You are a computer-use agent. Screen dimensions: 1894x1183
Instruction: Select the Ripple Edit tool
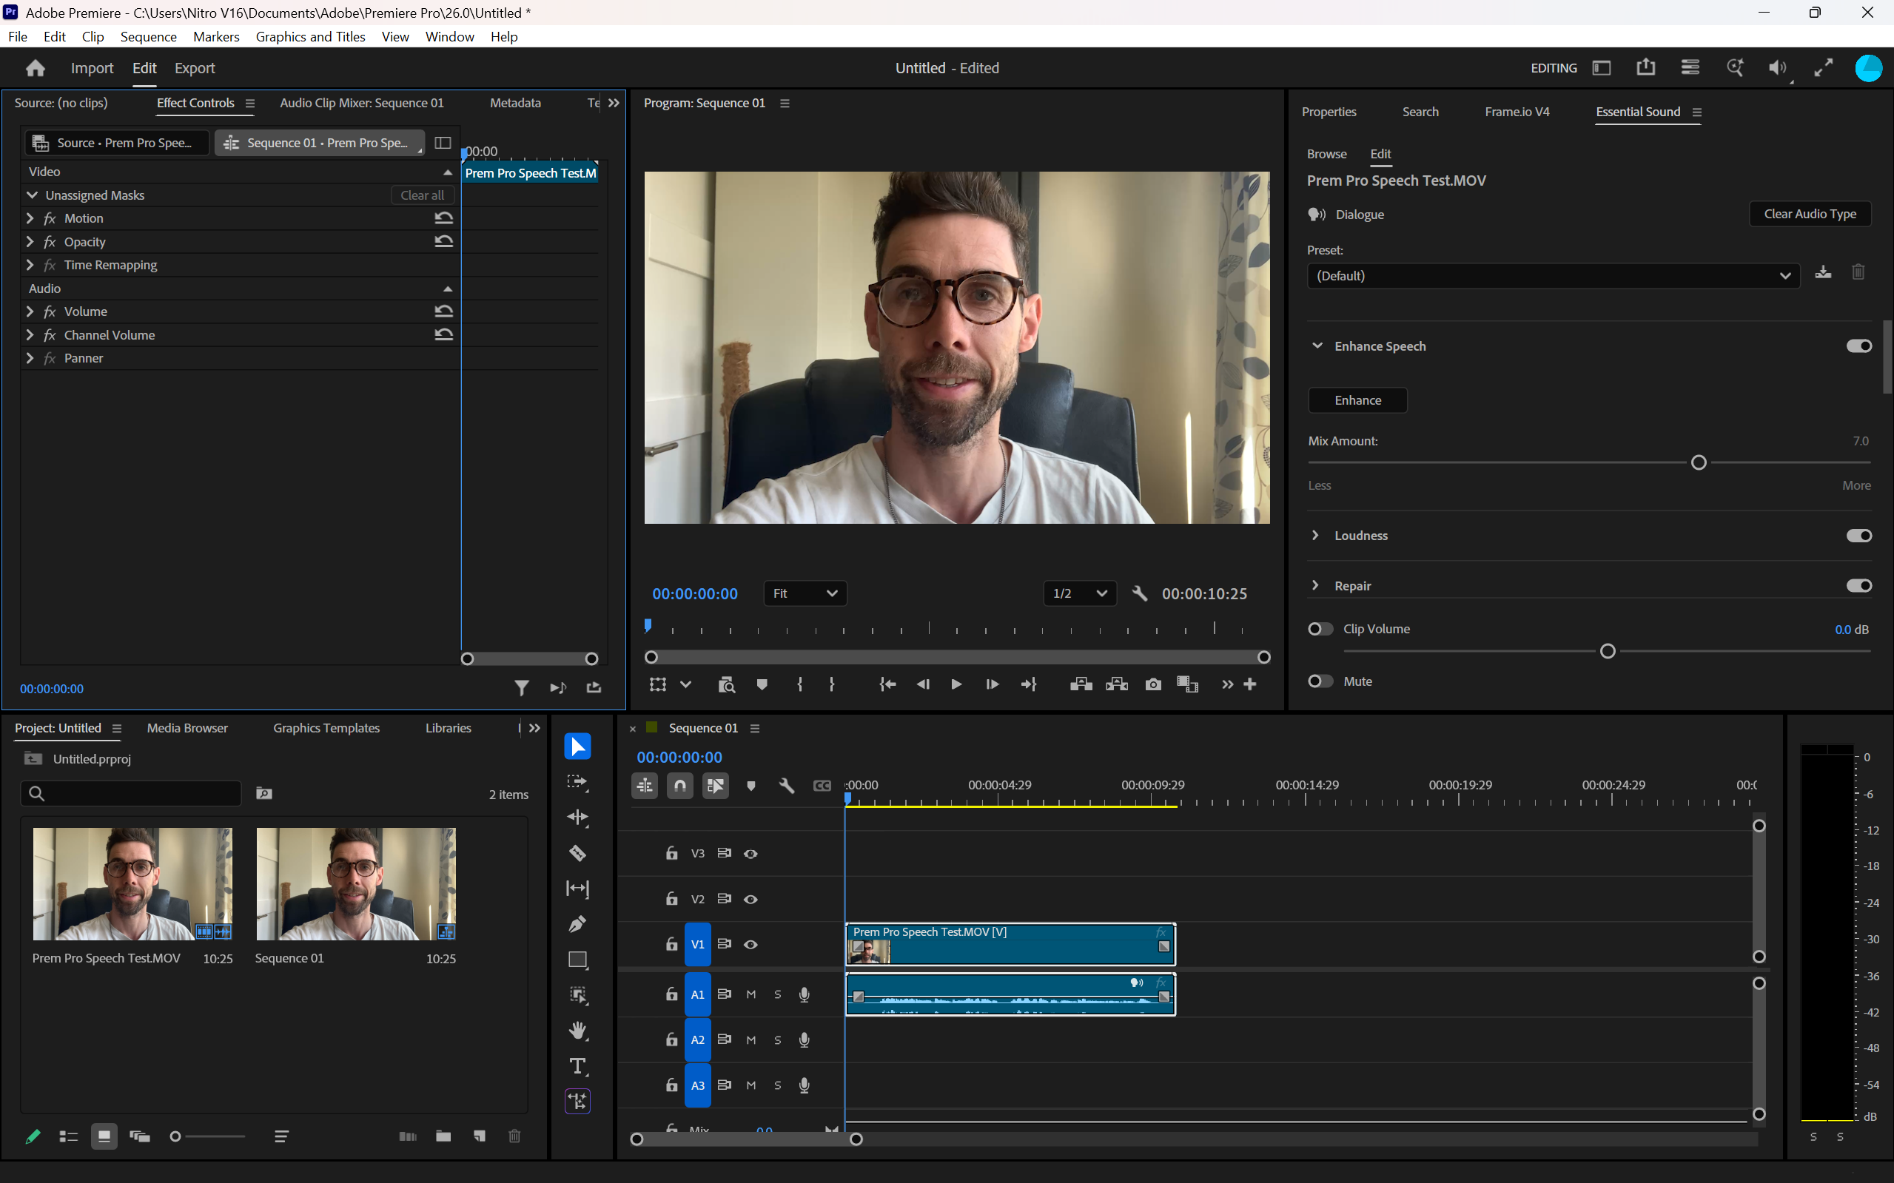click(577, 818)
